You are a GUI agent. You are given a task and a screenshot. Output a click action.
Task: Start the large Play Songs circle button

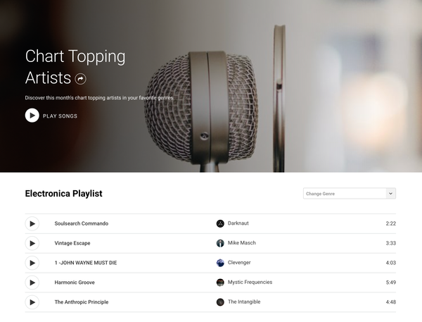(32, 116)
